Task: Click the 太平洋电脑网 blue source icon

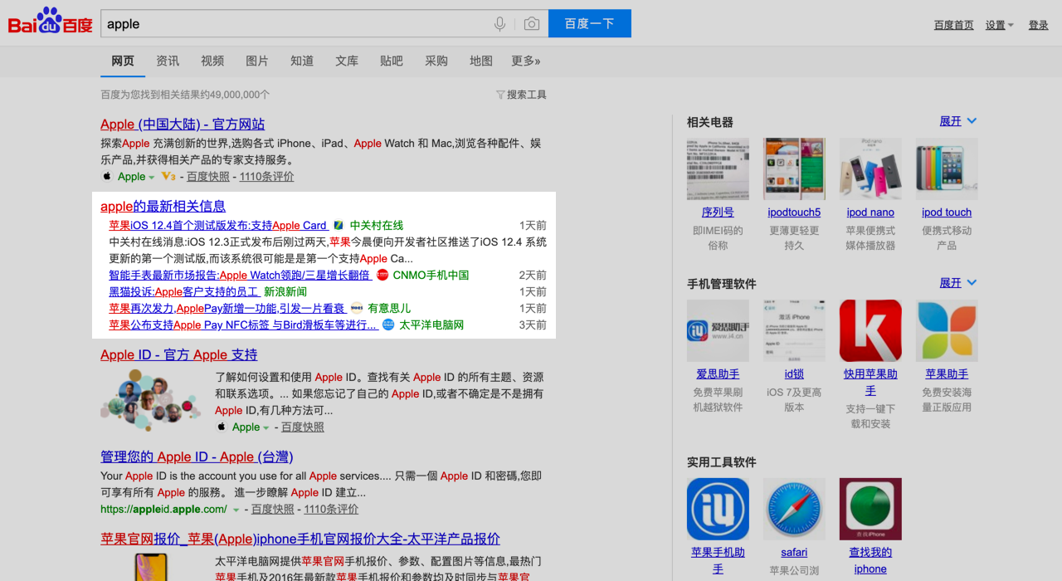Action: pos(388,325)
